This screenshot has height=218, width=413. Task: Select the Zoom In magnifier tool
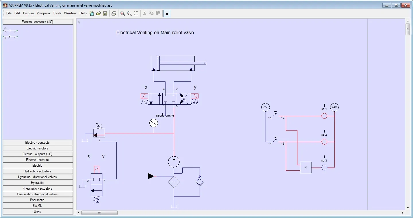pos(123,13)
